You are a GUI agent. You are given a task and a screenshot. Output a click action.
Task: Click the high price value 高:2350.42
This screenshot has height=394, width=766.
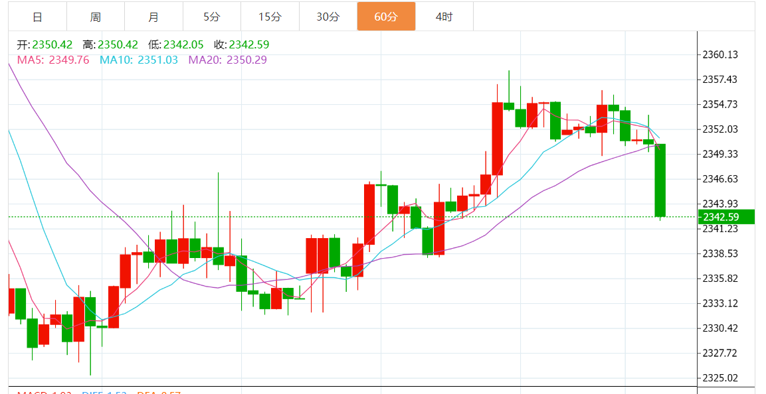point(110,45)
